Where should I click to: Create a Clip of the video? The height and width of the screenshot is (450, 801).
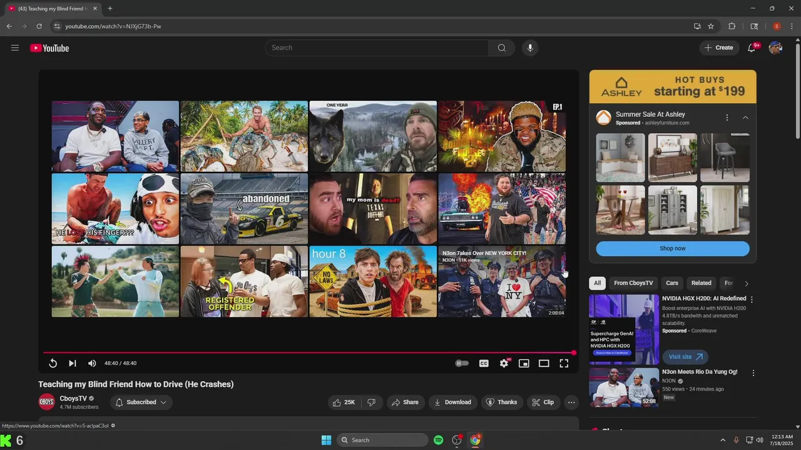543,402
